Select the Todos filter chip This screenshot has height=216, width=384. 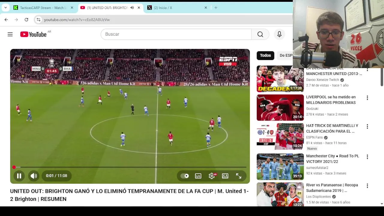[x=265, y=55]
